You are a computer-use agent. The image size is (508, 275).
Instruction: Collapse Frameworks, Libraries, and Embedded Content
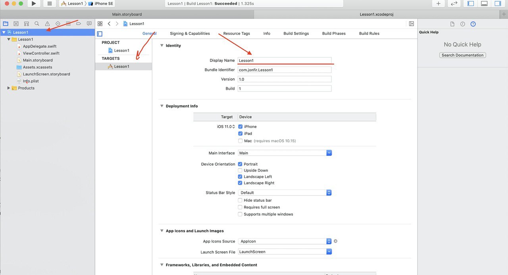click(162, 265)
